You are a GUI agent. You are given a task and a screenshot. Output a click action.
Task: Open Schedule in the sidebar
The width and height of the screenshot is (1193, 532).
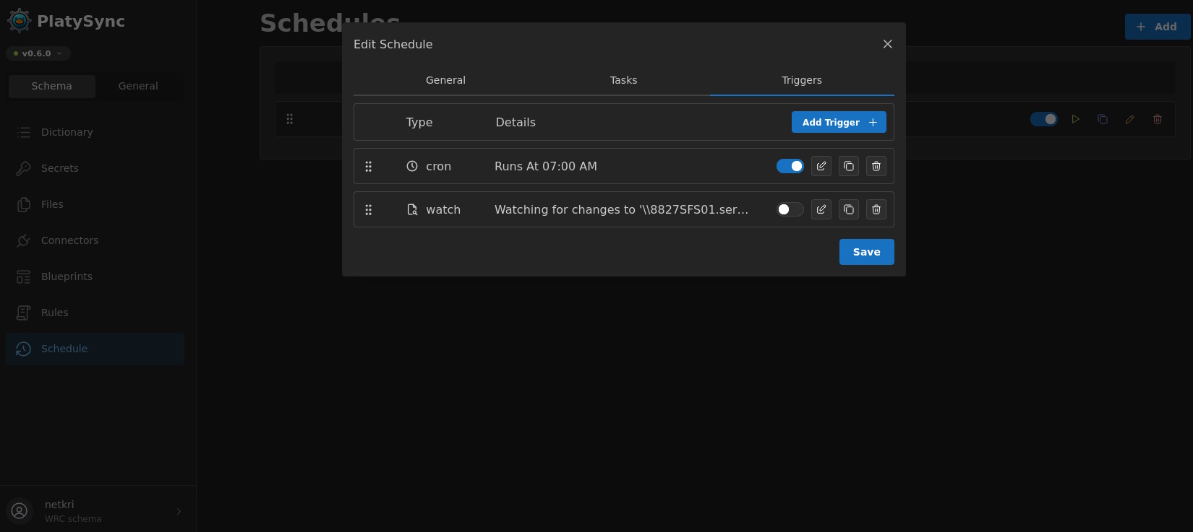[95, 349]
